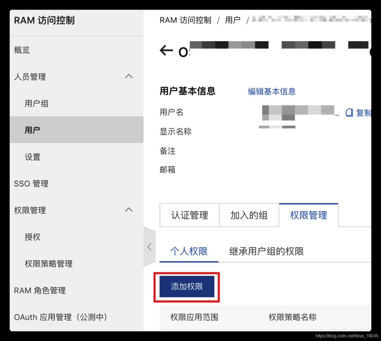Open 设置 under 人员管理
381x341 pixels.
[33, 157]
